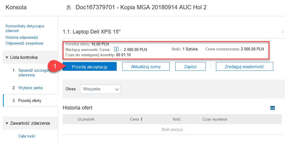Collapse the Zawartość zdarzenia section
This screenshot has width=291, height=143.
coord(7,123)
